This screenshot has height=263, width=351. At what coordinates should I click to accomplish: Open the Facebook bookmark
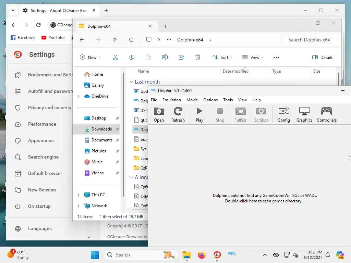(x=23, y=38)
